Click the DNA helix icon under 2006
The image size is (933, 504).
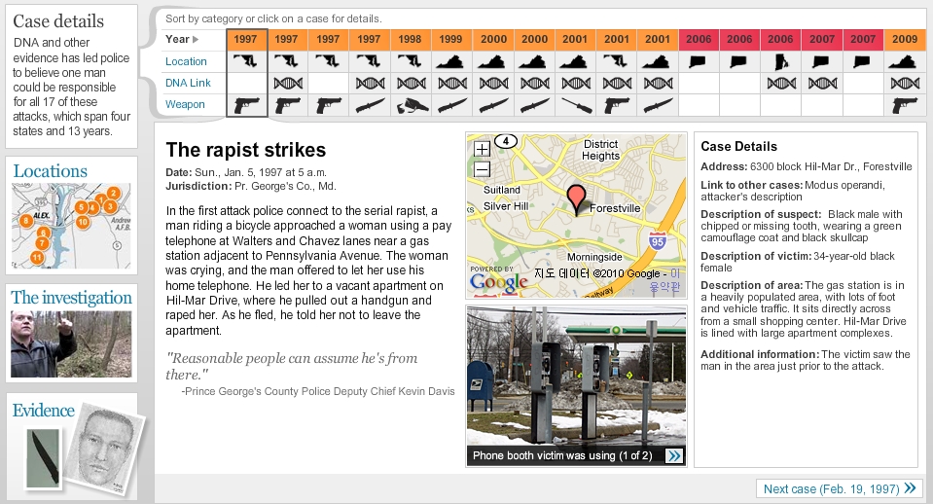[781, 84]
